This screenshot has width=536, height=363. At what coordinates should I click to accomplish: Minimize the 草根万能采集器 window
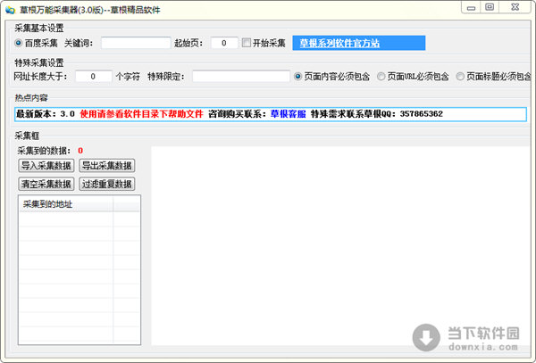pyautogui.click(x=471, y=7)
